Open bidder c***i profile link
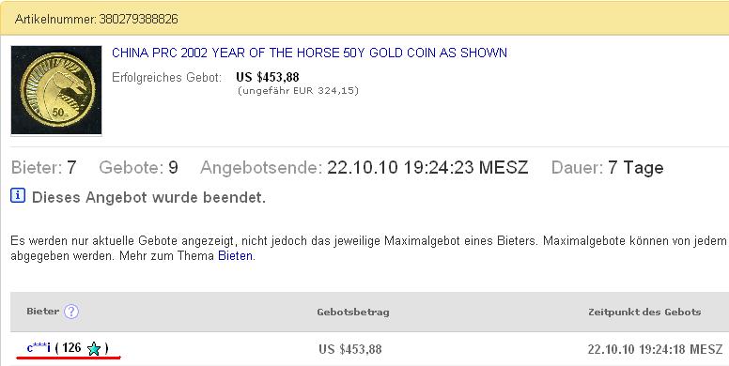 (x=39, y=347)
